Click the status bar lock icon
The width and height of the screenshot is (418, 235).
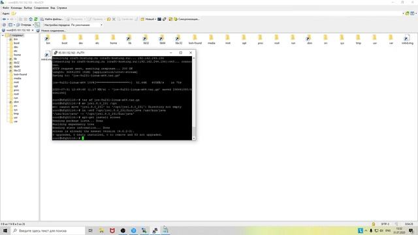click(x=374, y=224)
